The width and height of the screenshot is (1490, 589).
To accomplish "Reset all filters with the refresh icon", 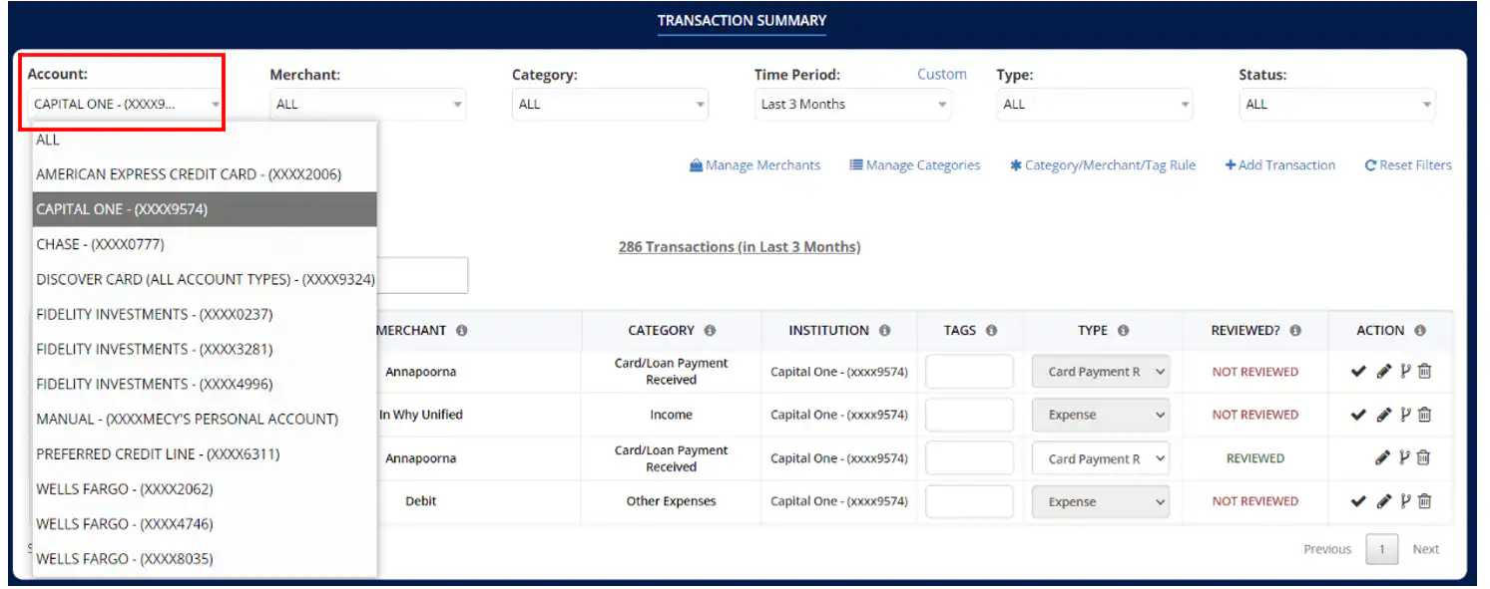I will [1407, 165].
